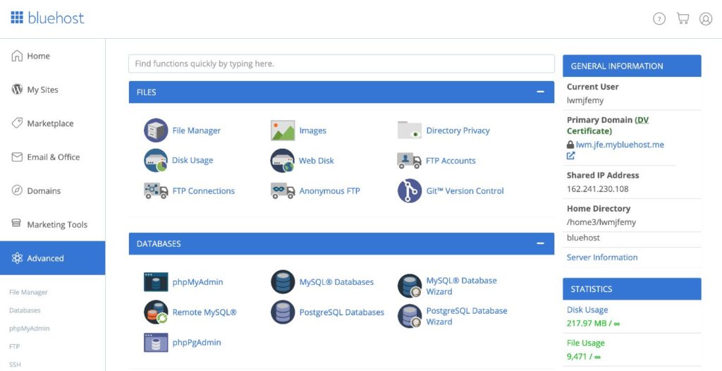Open Email & Office in sidebar
722x371 pixels.
pyautogui.click(x=52, y=157)
